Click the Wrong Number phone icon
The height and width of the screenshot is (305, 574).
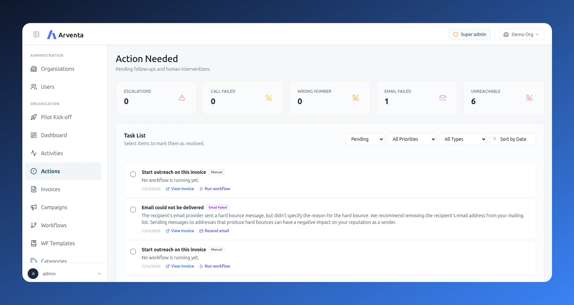pos(356,98)
